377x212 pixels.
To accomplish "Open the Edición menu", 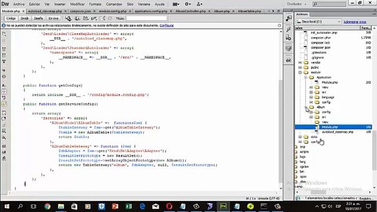I will pos(35,4).
